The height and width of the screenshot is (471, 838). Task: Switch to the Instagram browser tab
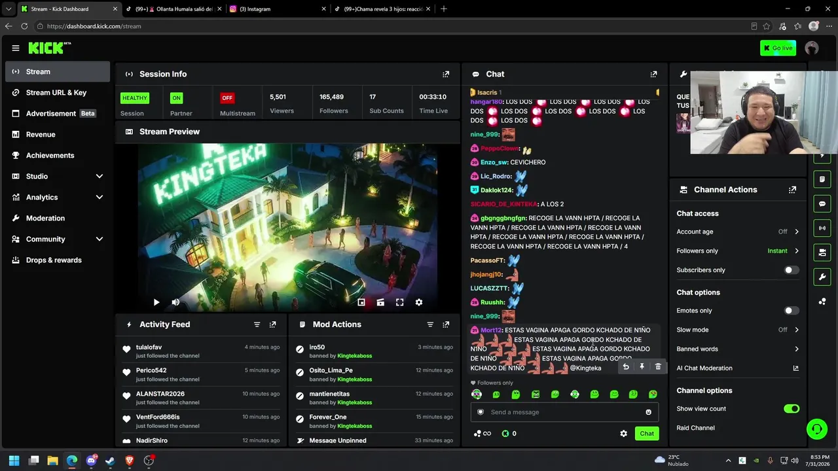pyautogui.click(x=277, y=9)
